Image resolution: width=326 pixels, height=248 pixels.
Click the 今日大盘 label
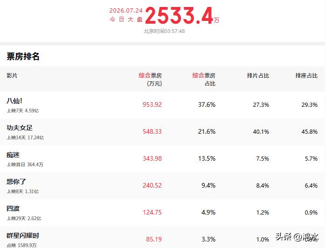126,20
